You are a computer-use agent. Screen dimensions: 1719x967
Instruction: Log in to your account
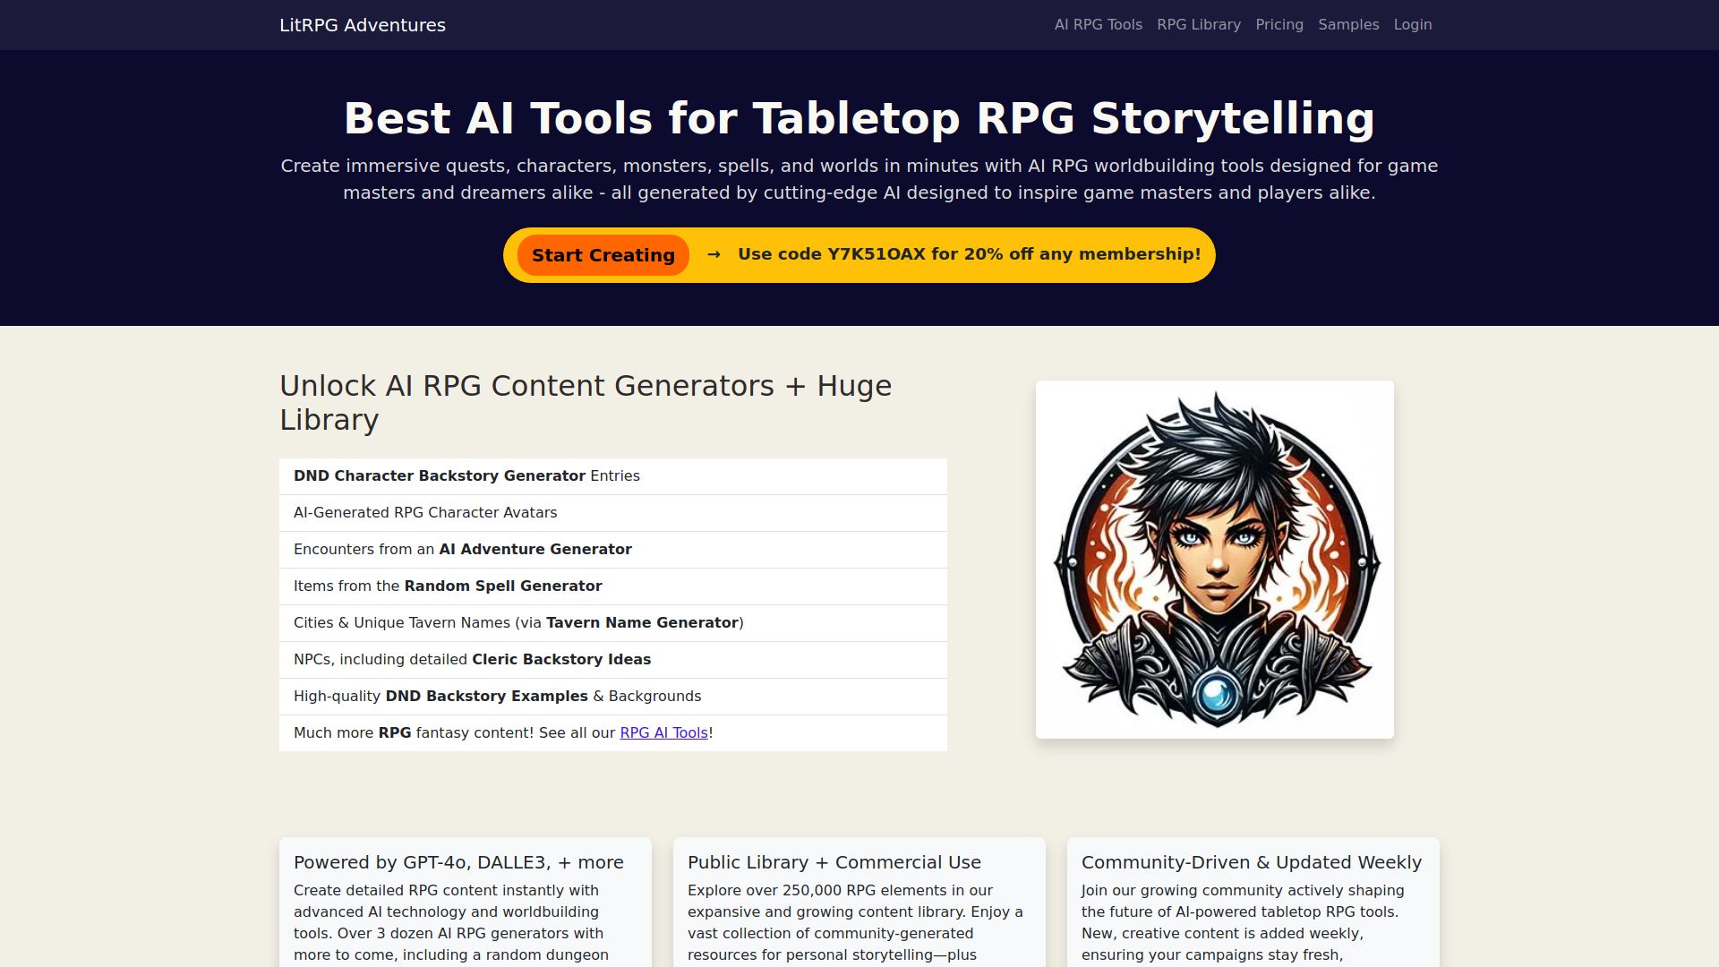[x=1412, y=24]
